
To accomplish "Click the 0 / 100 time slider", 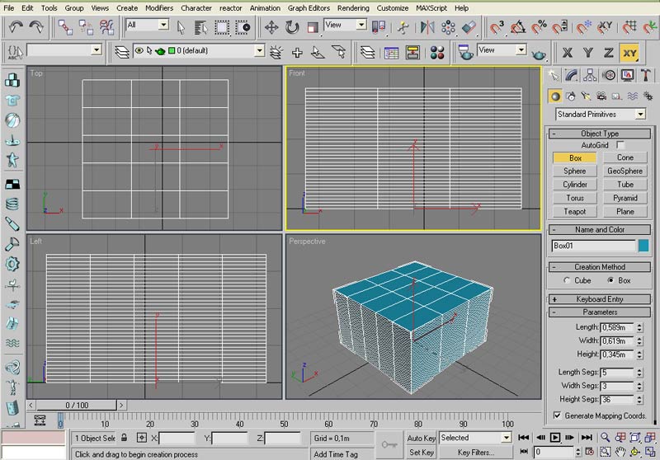I will click(77, 406).
